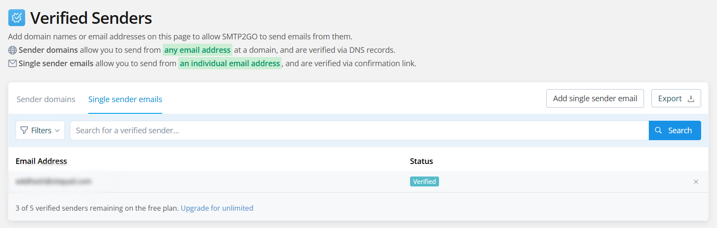Click the '3 of 5 verified senders remaining' note
The width and height of the screenshot is (718, 228).
(97, 208)
